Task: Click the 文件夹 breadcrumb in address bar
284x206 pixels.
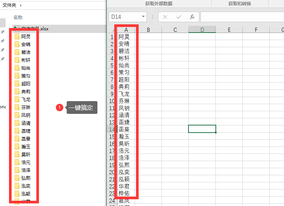Action: click(x=9, y=5)
